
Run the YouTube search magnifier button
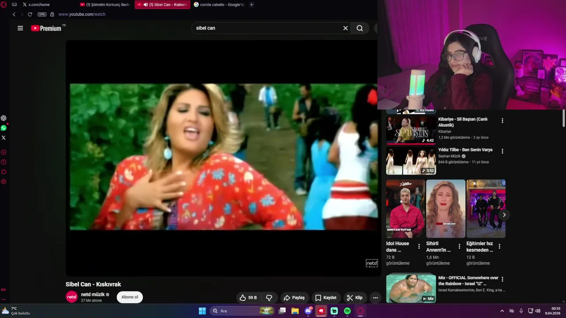point(360,28)
